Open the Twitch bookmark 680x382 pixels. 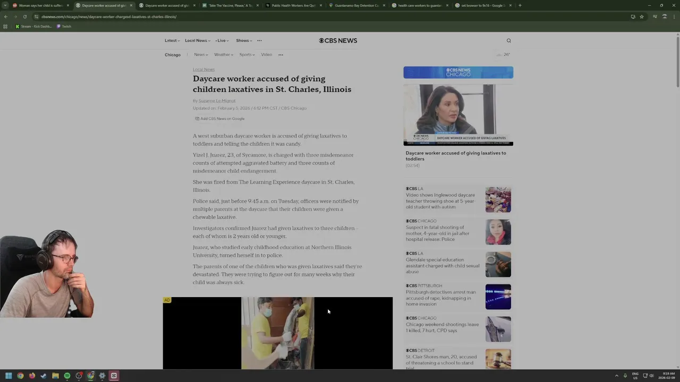pos(64,26)
